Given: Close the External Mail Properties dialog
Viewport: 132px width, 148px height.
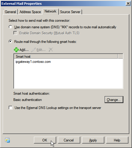Looking at the screenshot, I should [128, 4].
